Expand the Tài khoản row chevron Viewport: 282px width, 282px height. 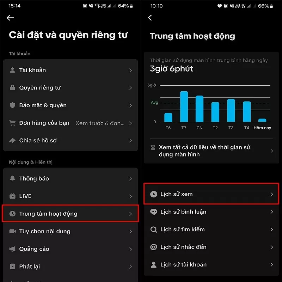(x=130, y=70)
